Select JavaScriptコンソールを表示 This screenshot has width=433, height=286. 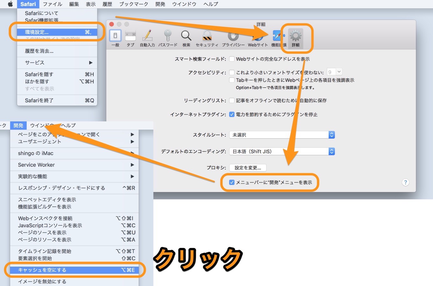pos(75,225)
